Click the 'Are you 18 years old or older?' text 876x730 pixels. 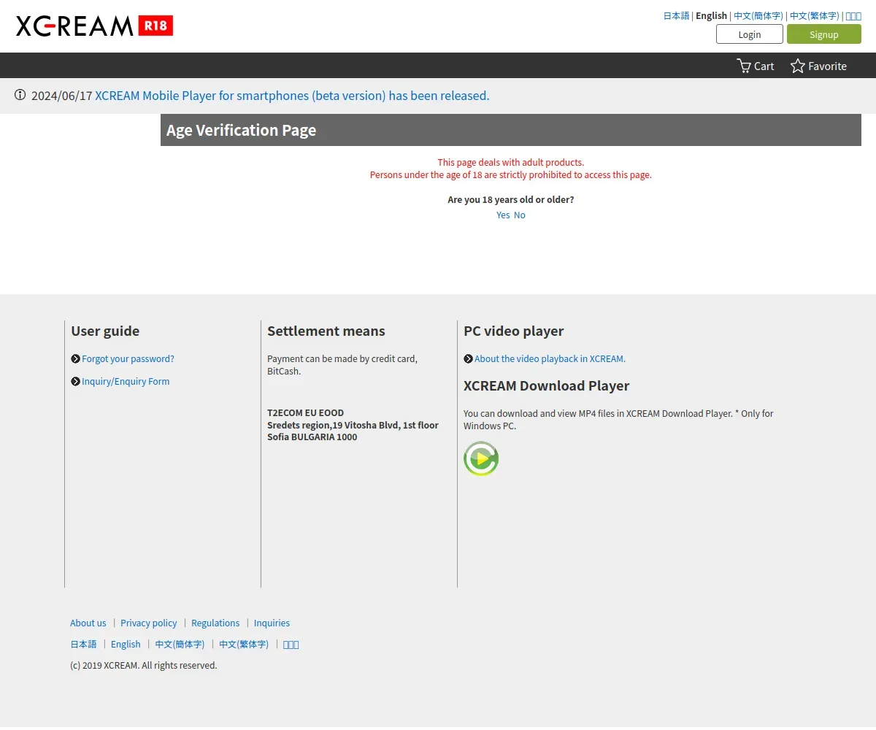pyautogui.click(x=511, y=199)
